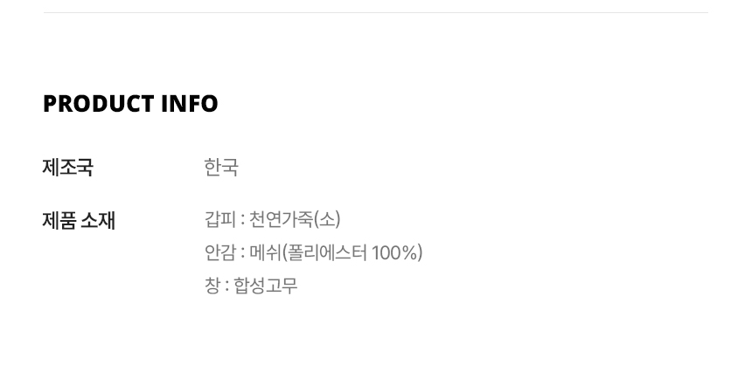
Task: Click the 폴리에스터 text in parentheses
Action: [326, 252]
